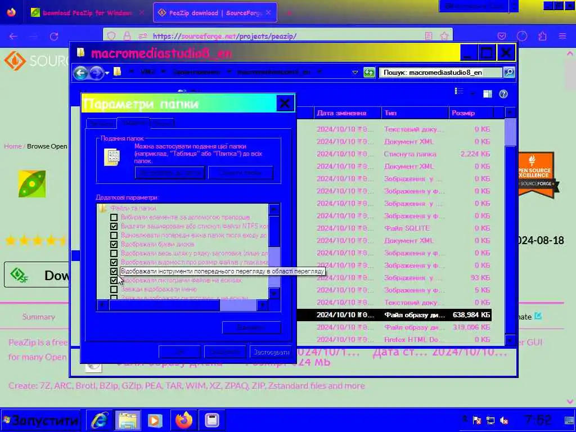Image resolution: width=576 pixels, height=432 pixels.
Task: Click left arrow of settings horizontal scrollbar
Action: pyautogui.click(x=102, y=305)
